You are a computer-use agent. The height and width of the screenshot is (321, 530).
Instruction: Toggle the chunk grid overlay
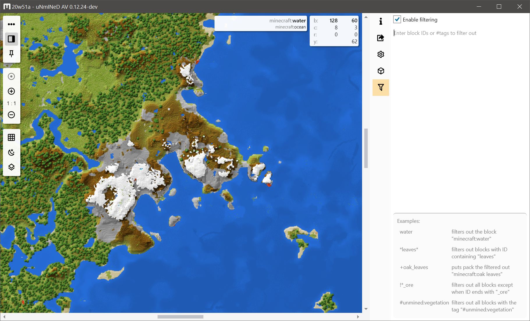coord(12,137)
